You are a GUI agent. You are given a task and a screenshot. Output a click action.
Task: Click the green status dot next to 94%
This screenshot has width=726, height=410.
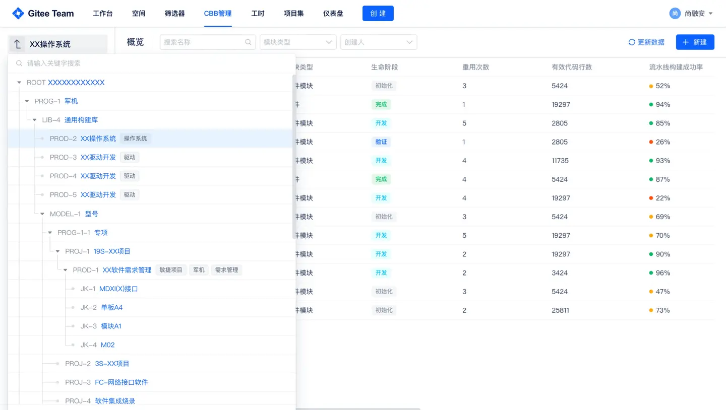coord(651,104)
